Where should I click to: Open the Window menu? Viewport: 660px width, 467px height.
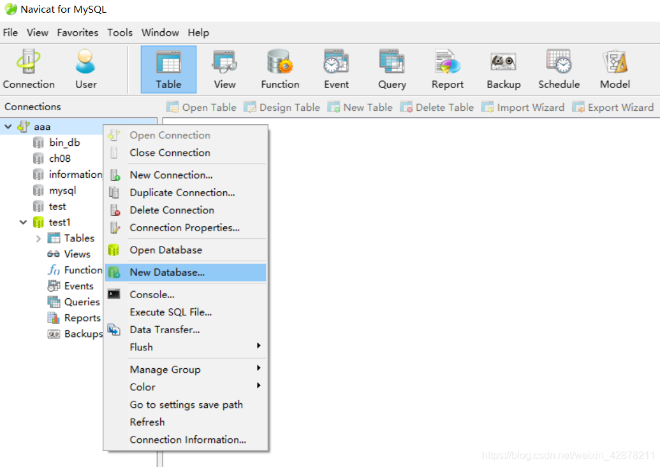[160, 32]
